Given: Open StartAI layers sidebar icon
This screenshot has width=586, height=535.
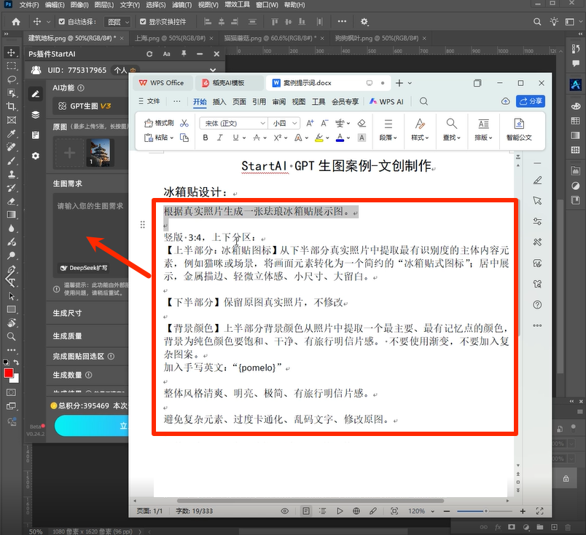Looking at the screenshot, I should [x=36, y=114].
